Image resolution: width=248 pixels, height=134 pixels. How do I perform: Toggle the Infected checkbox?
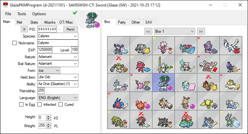(40, 105)
